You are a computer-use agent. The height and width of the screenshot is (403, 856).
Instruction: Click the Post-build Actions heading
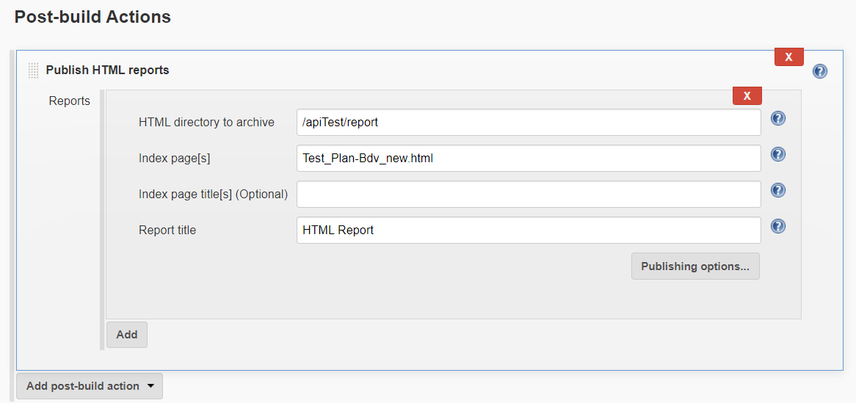pyautogui.click(x=93, y=17)
